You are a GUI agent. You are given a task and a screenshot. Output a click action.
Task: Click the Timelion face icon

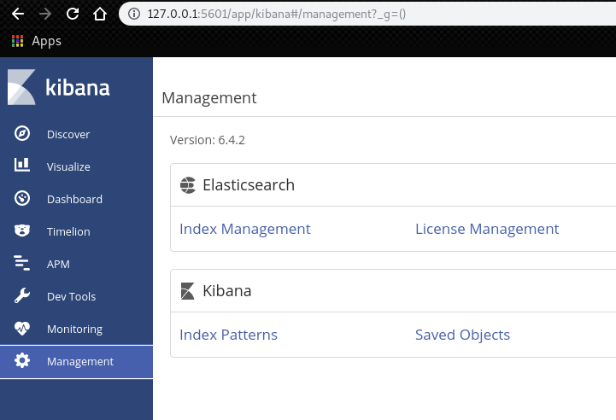22,231
